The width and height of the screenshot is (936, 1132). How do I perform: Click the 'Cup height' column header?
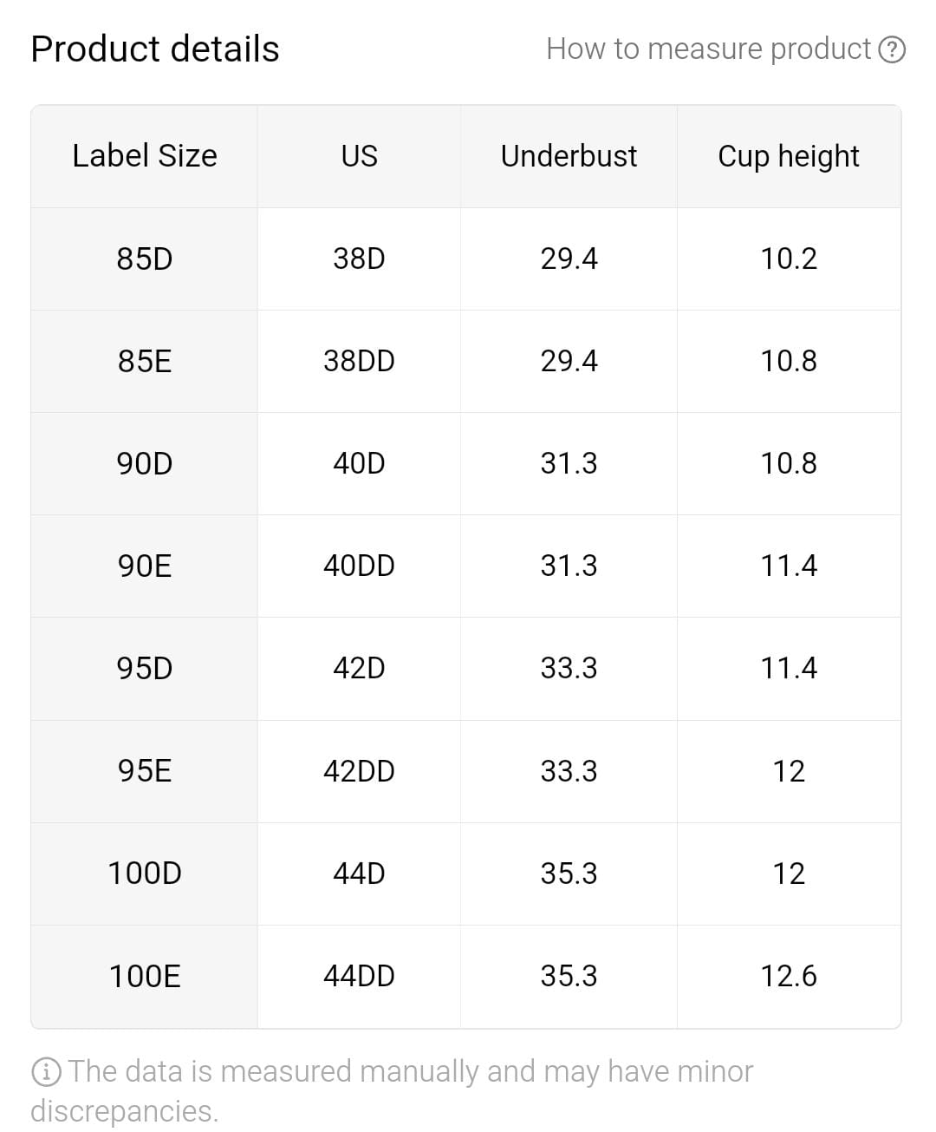pyautogui.click(x=788, y=156)
